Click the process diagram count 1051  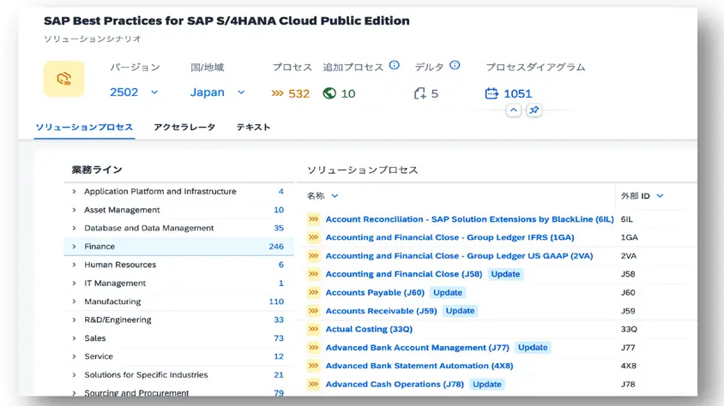[x=517, y=93]
